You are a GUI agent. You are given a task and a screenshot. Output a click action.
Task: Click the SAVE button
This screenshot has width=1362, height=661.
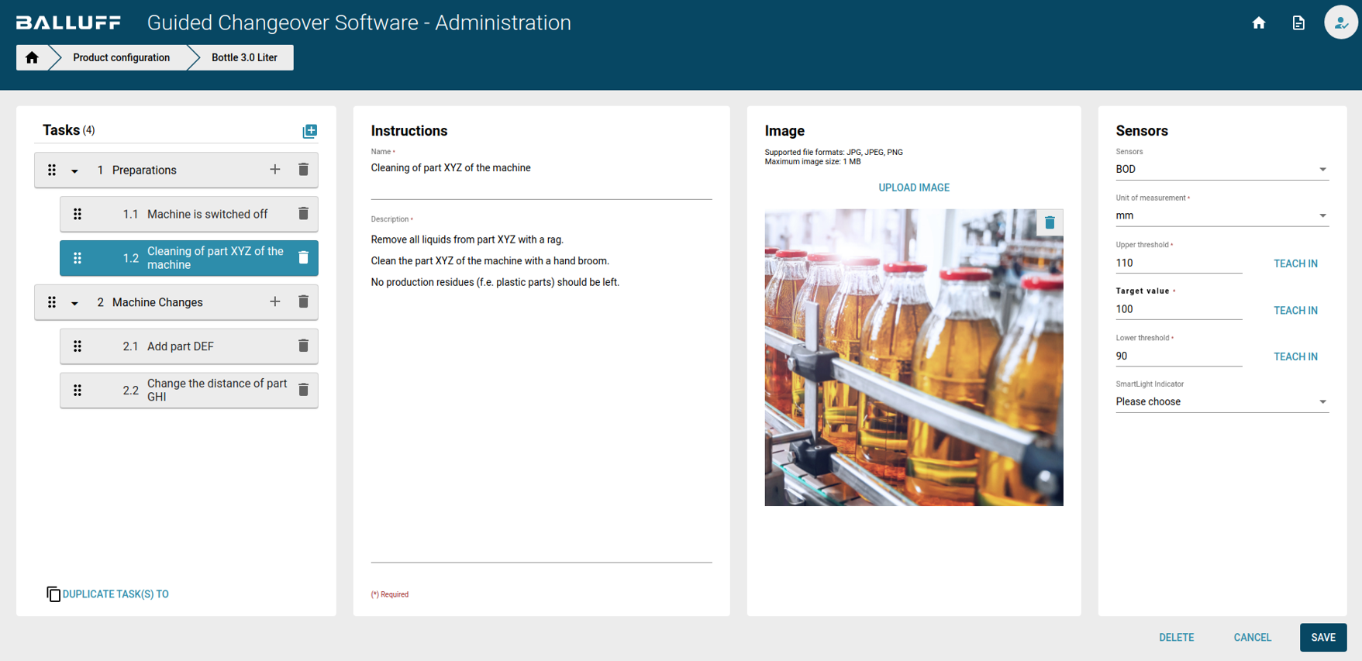[x=1322, y=637]
